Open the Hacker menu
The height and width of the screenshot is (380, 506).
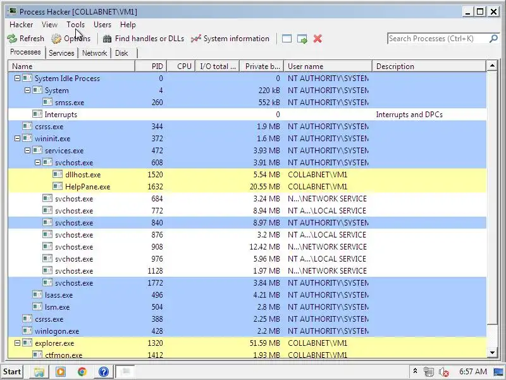tap(22, 25)
